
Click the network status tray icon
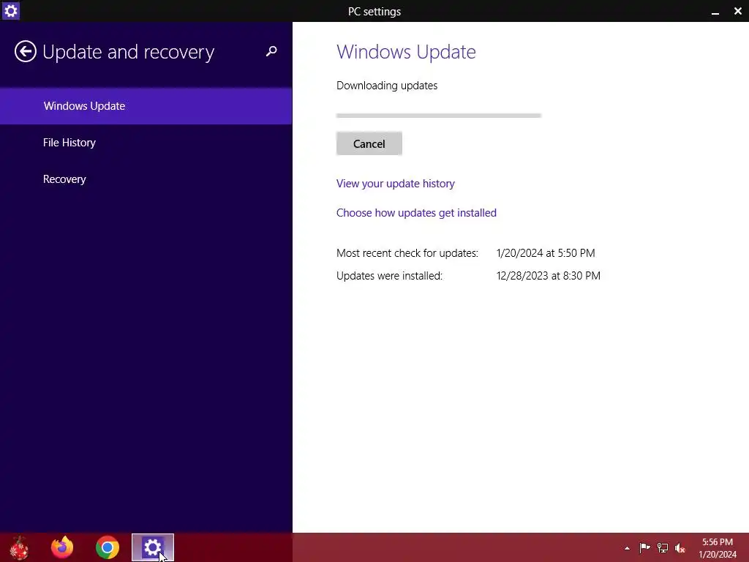663,548
